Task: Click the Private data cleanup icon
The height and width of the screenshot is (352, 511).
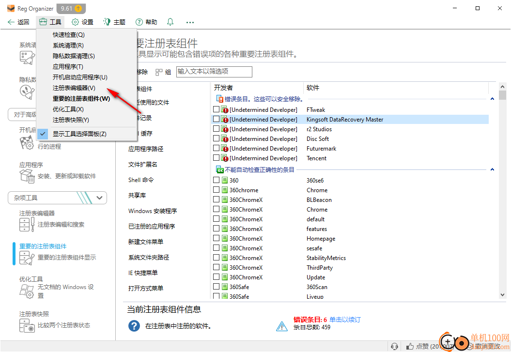Action: [27, 92]
